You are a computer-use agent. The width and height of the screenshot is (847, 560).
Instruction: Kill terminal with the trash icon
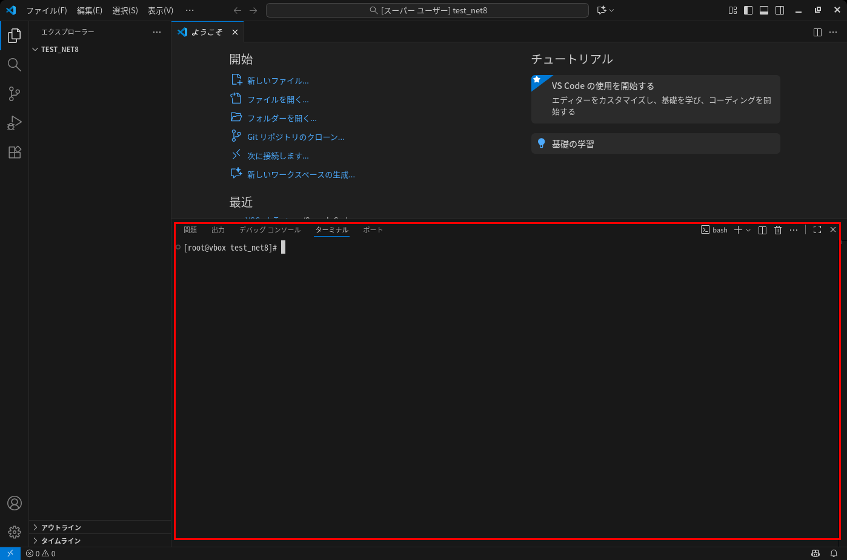[778, 230]
